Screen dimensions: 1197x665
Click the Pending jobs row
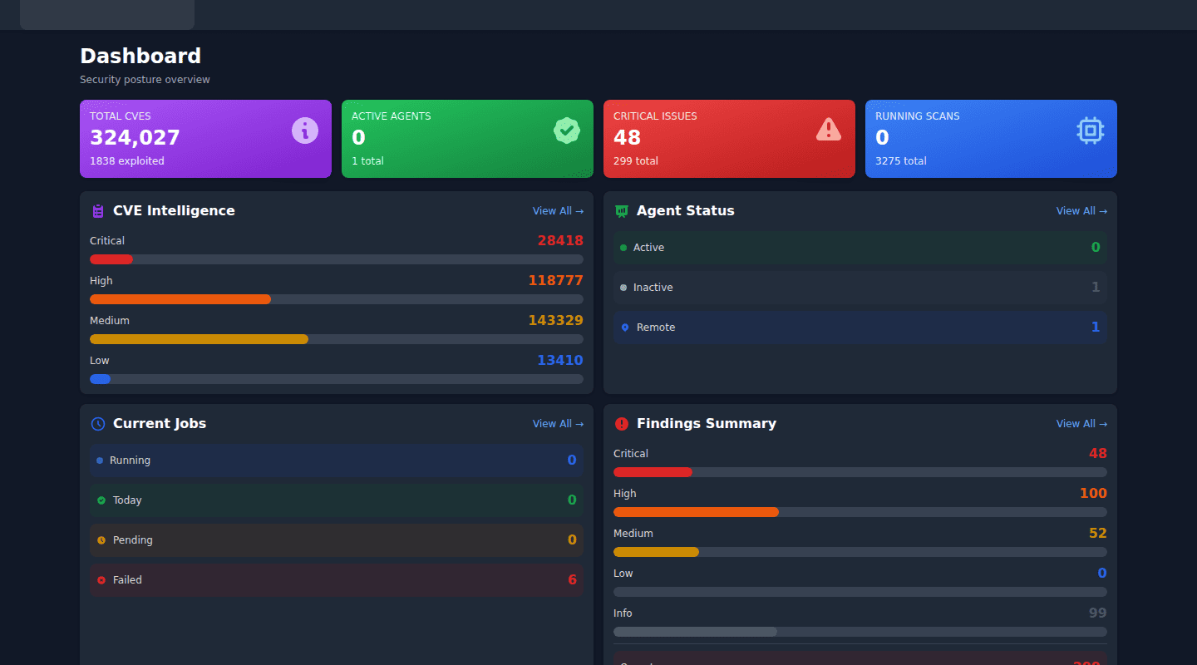tap(337, 540)
